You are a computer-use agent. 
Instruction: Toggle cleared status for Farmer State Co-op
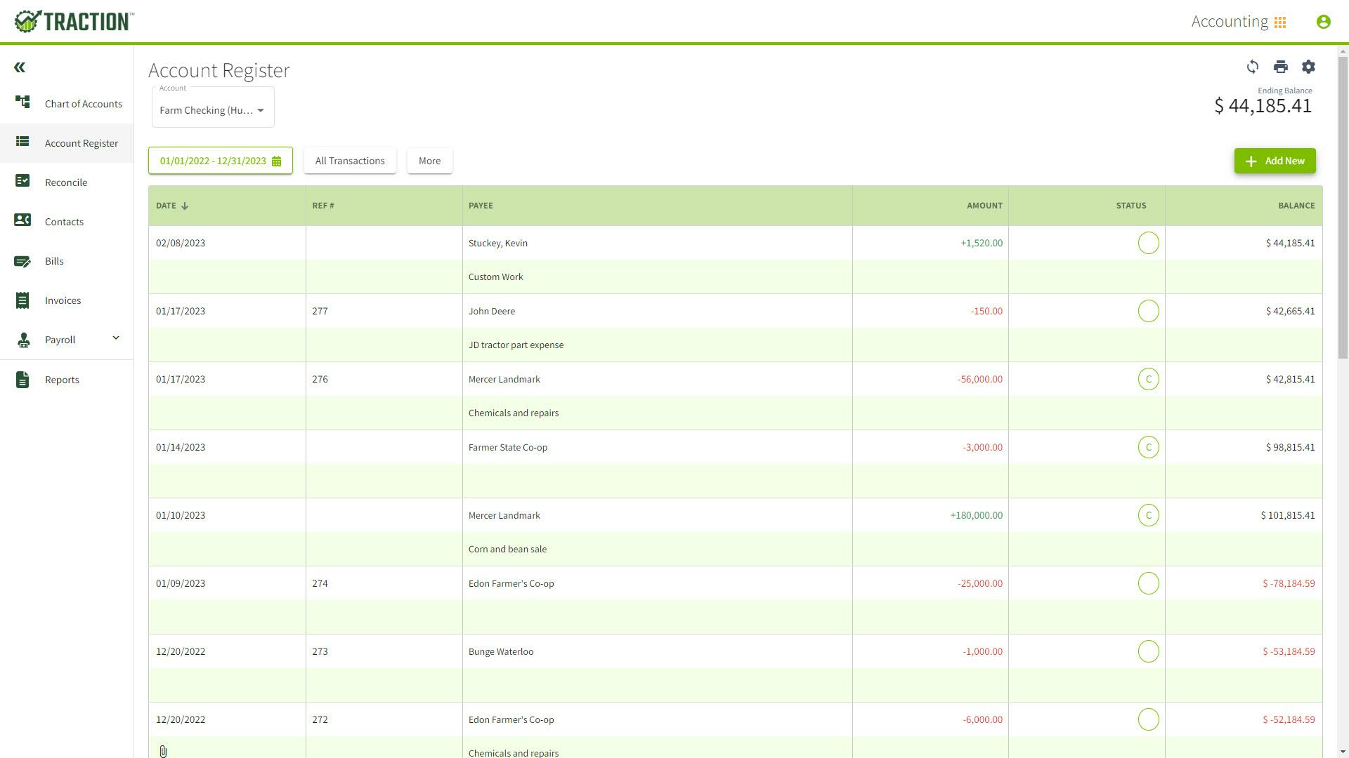point(1148,447)
